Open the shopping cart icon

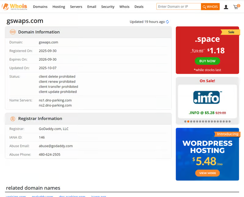tap(236, 7)
